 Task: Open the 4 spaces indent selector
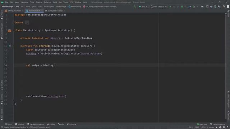pyautogui.click(x=211, y=128)
